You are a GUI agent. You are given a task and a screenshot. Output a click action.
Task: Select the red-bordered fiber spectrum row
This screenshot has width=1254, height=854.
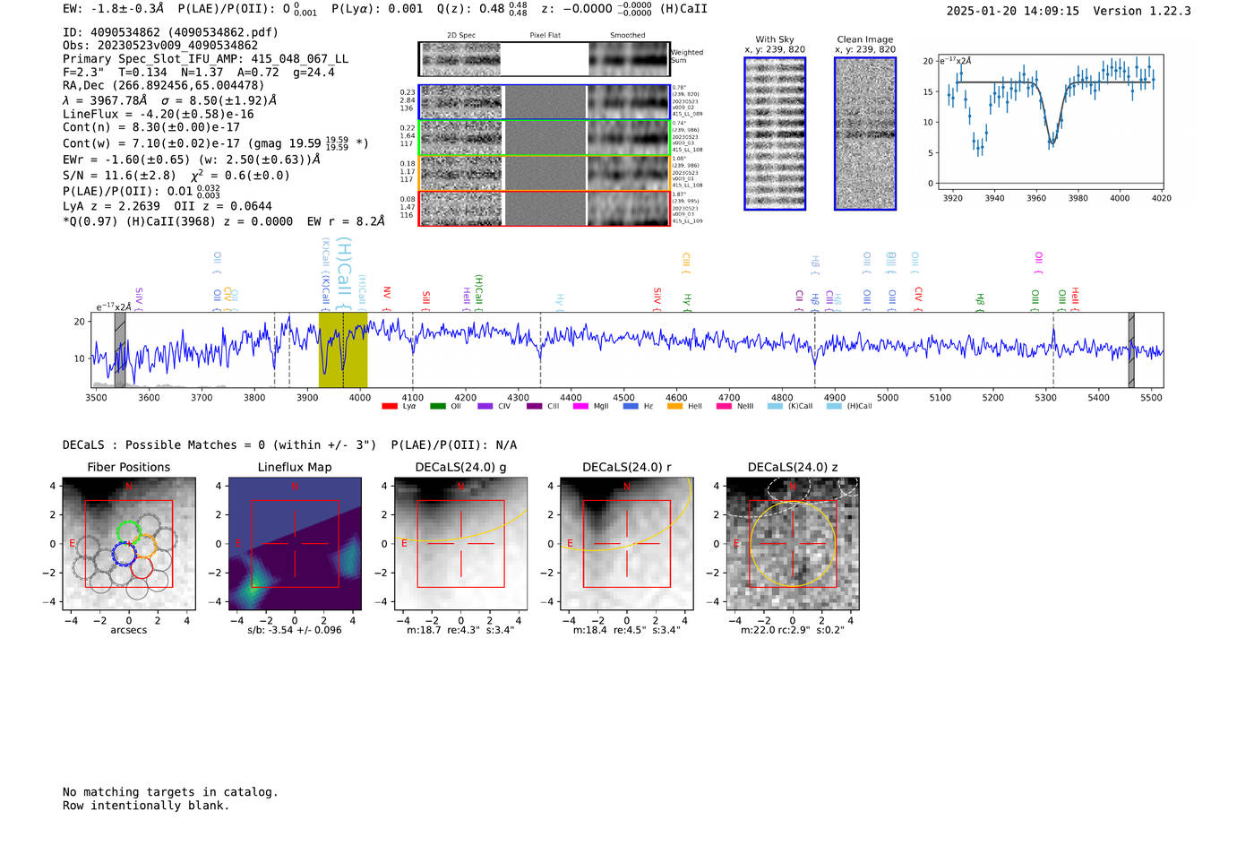(545, 209)
